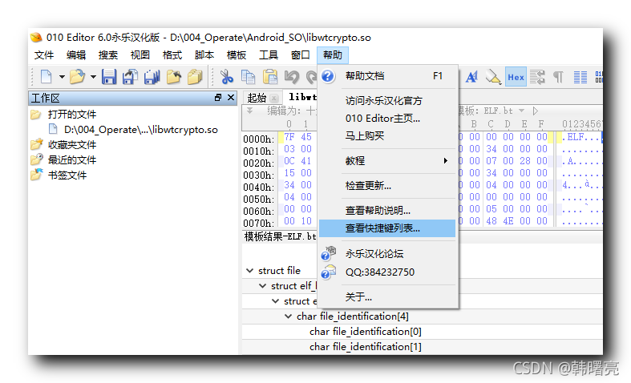Expand the 教程 submenu

click(x=387, y=161)
